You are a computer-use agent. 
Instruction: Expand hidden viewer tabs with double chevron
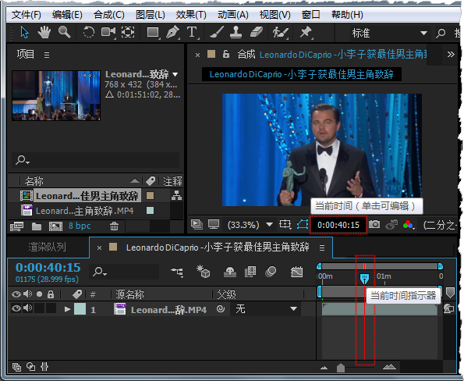[x=451, y=54]
